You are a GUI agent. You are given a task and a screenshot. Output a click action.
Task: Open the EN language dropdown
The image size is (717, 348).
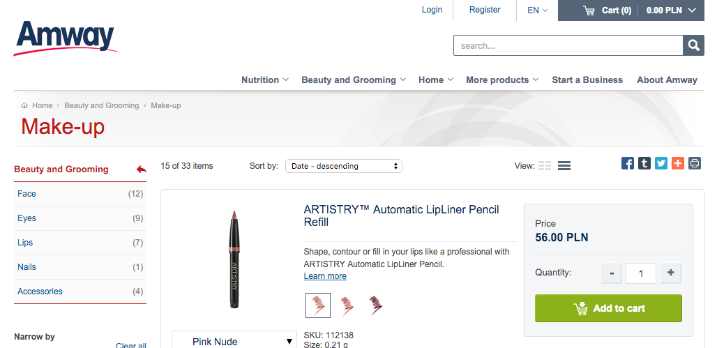537,10
